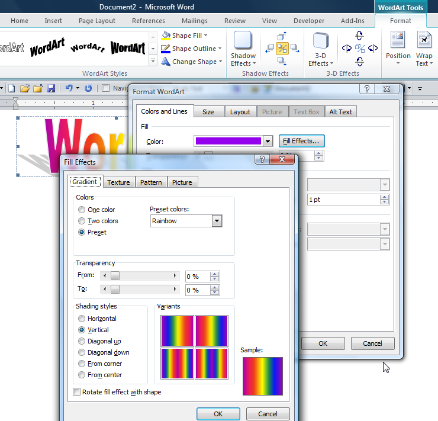This screenshot has width=438, height=421.
Task: Choose From center shading style
Action: pos(82,375)
